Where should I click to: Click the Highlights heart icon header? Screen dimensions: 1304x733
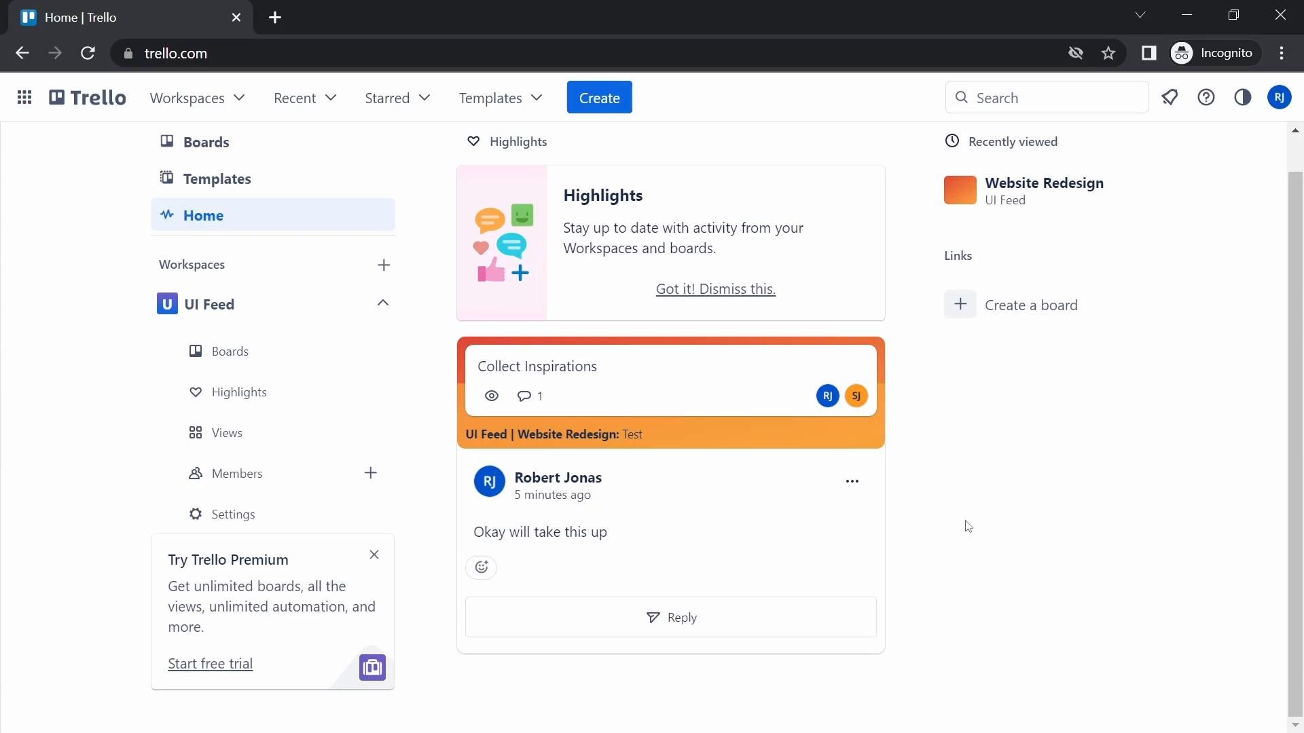[x=473, y=141]
